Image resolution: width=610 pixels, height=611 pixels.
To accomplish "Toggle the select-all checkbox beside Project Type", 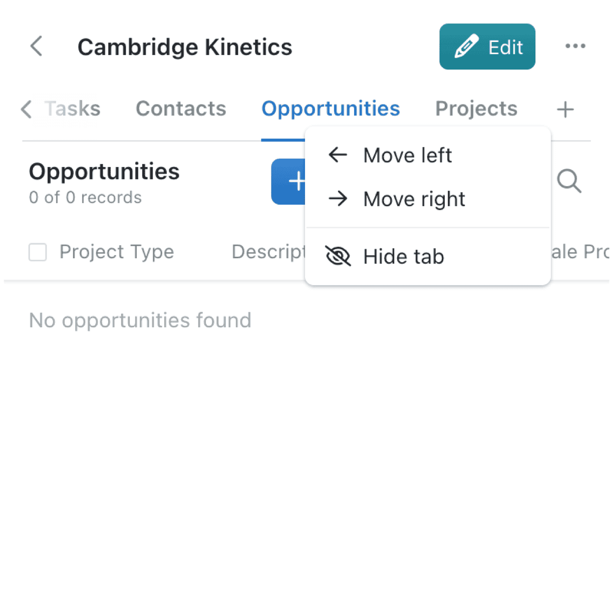I will 38,252.
